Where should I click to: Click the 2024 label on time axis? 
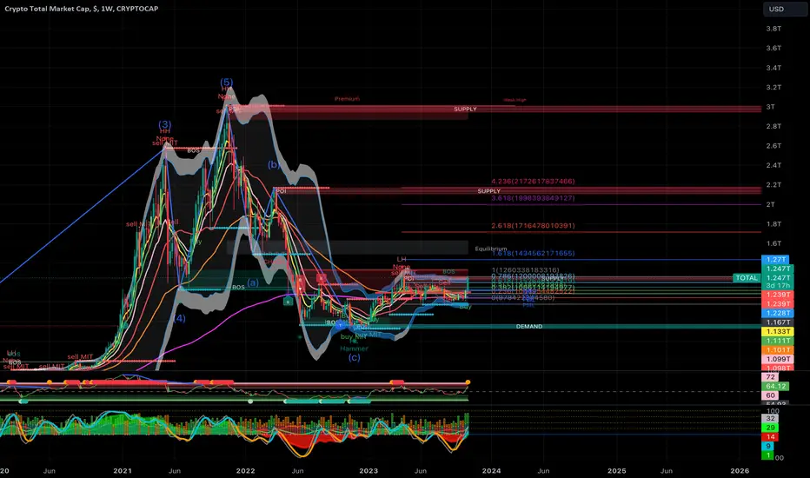tap(491, 471)
